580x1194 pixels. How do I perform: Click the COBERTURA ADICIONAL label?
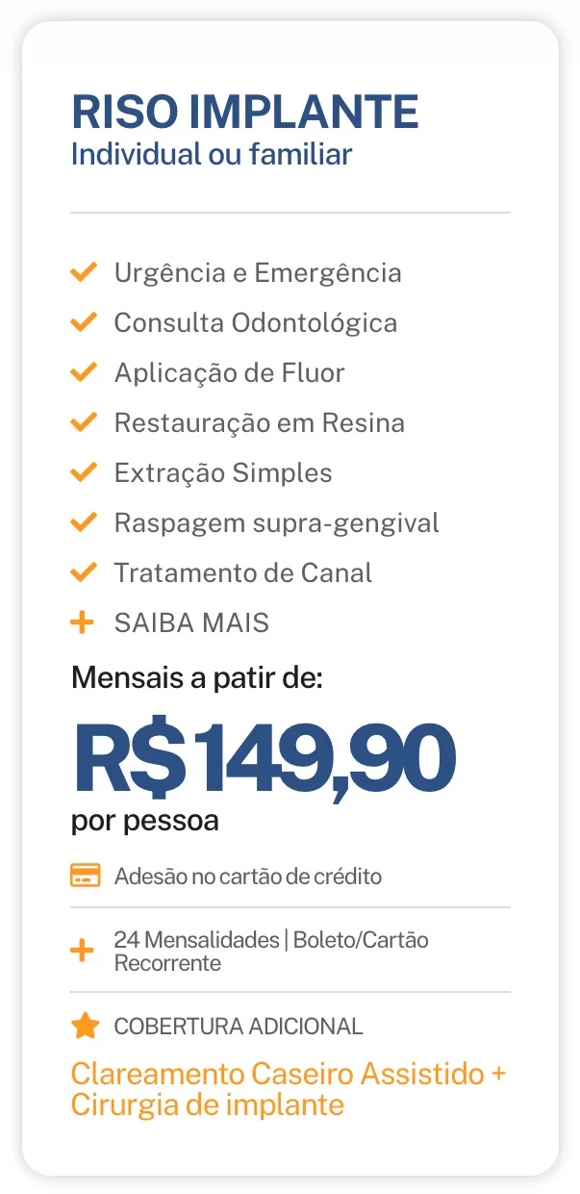click(x=239, y=1027)
